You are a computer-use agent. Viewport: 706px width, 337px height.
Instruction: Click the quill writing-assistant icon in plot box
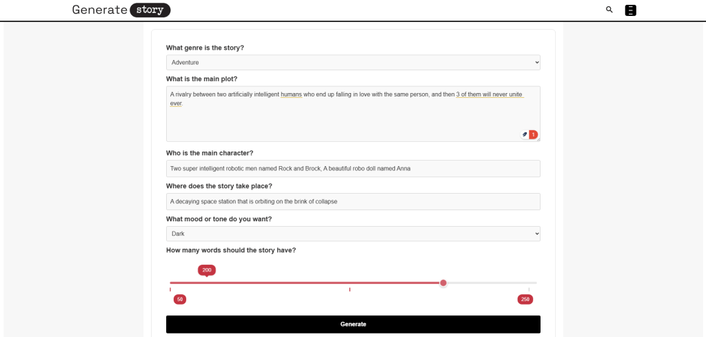point(525,134)
